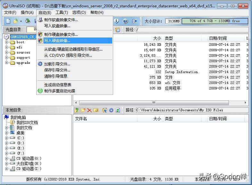252x185 pixels.
Task: Click the Open CD/DVD toolbar icon
Action: pyautogui.click(x=28, y=21)
